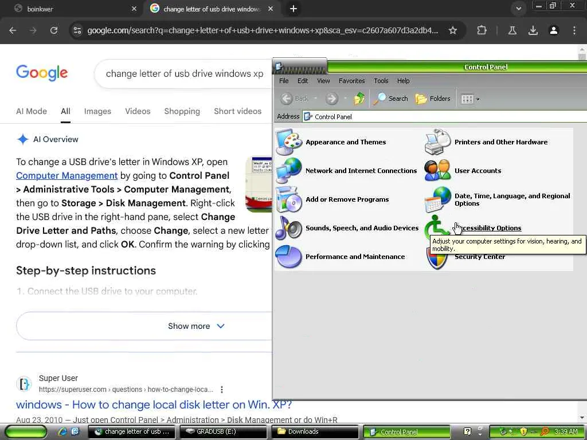
Task: Open Printers and Other Hardware icon
Action: pos(437,142)
